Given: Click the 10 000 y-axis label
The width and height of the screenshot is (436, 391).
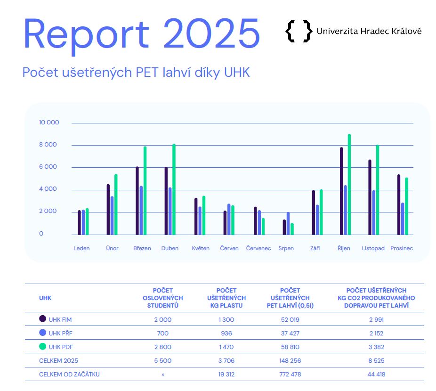Looking at the screenshot, I should 49,122.
